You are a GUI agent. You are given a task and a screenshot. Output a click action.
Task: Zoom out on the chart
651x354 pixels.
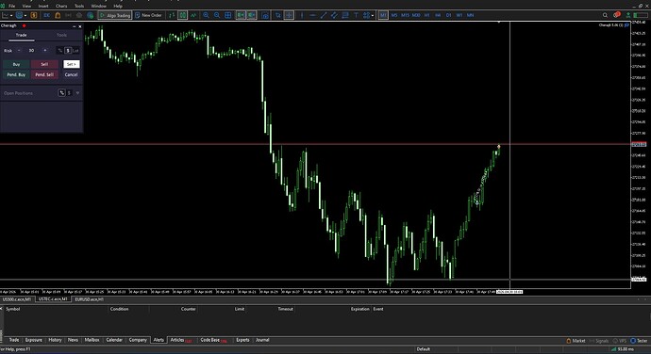(x=217, y=15)
